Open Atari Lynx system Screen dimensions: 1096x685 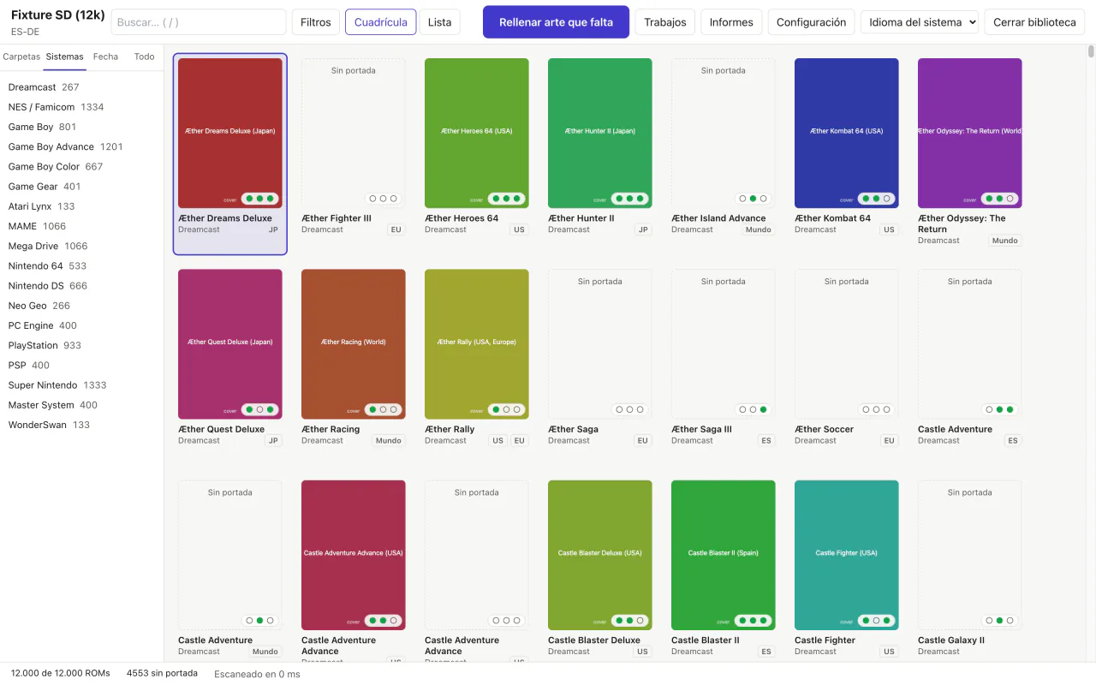click(82, 206)
